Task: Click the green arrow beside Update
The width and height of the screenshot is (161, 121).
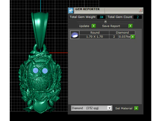Action: tap(94, 26)
